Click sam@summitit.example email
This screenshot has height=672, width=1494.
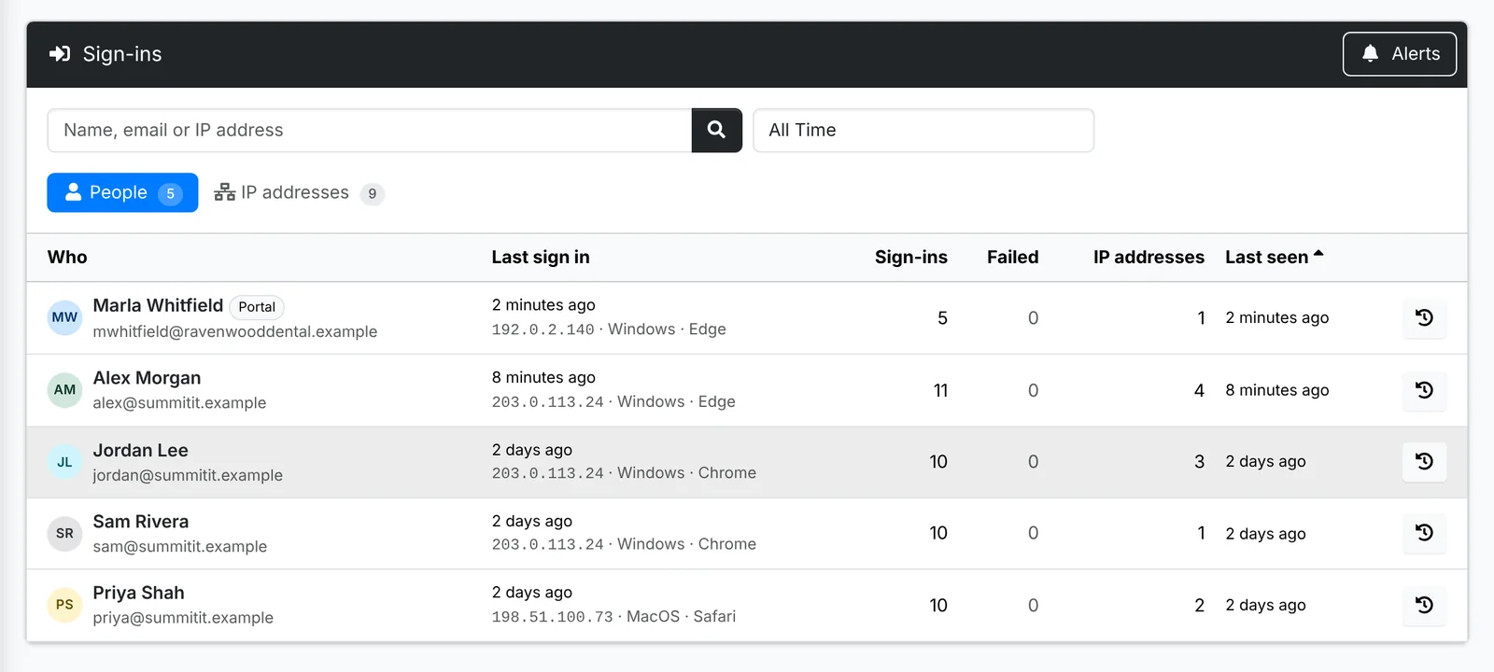click(x=179, y=546)
